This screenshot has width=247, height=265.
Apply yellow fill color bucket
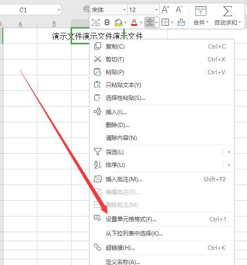click(119, 22)
